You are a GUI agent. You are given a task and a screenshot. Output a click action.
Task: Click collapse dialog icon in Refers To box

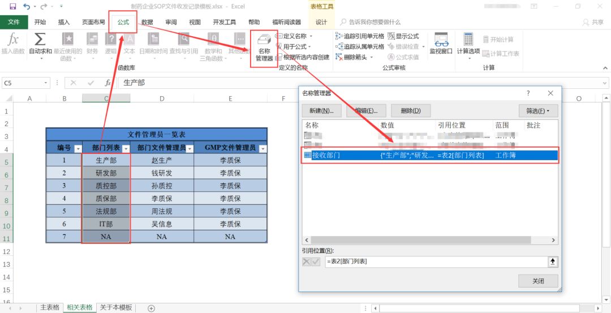(x=553, y=261)
